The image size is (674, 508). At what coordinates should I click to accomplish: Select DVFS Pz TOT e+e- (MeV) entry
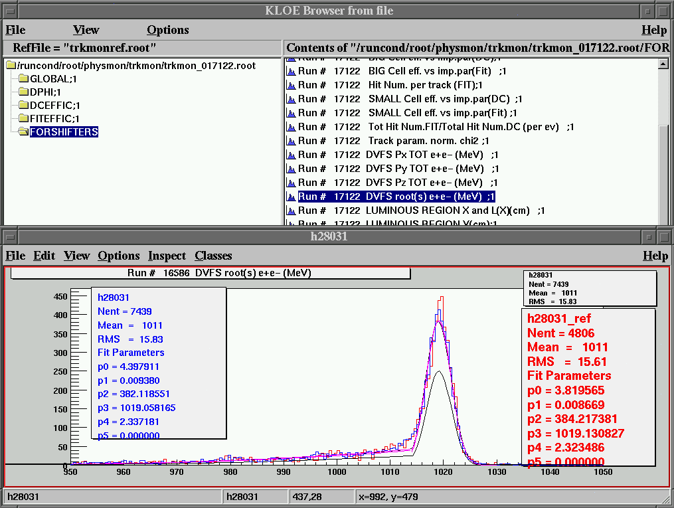tap(398, 183)
